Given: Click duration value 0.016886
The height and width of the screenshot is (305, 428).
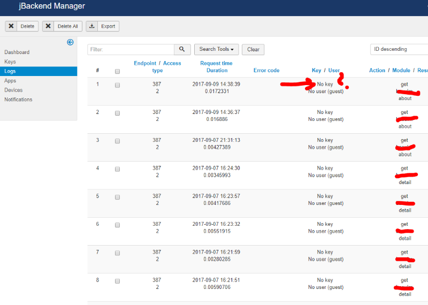Looking at the screenshot, I should click(217, 119).
